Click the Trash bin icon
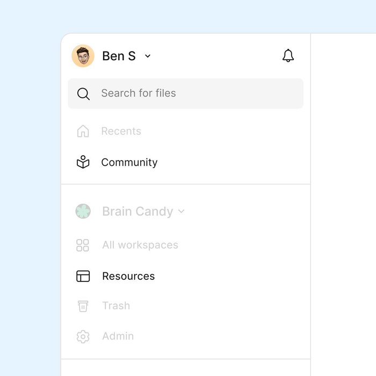376x376 pixels. coord(83,306)
